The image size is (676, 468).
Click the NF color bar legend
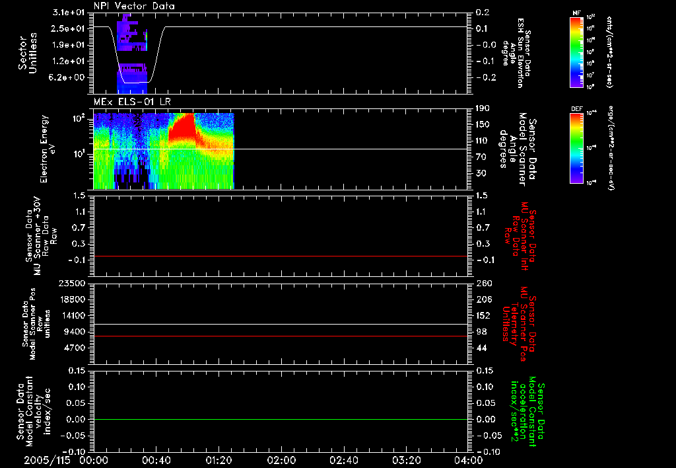577,52
